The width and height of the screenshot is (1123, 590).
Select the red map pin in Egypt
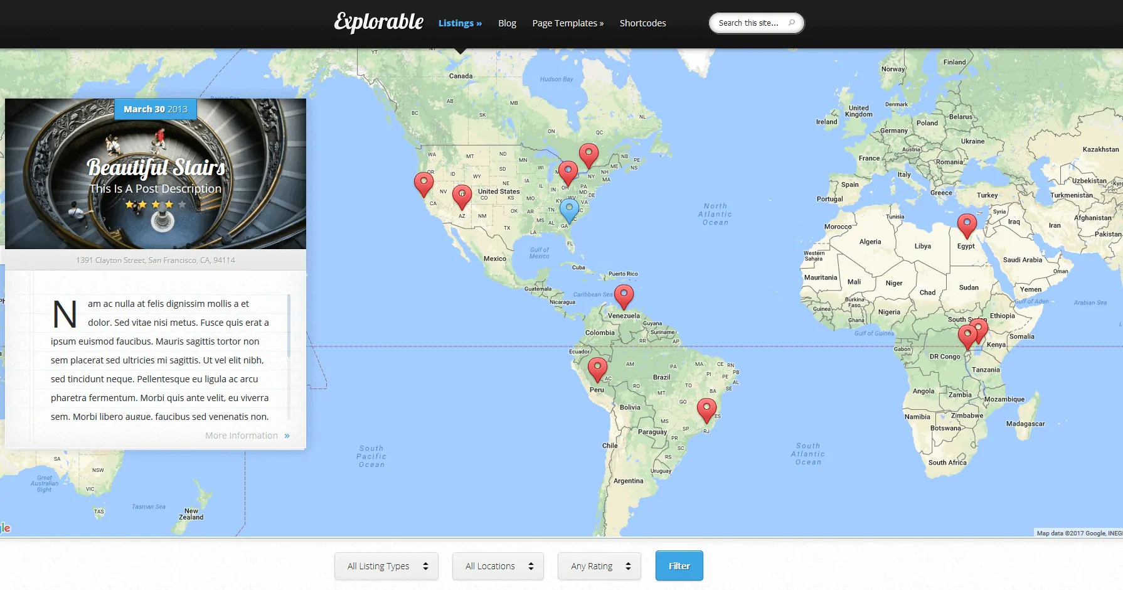click(x=967, y=226)
